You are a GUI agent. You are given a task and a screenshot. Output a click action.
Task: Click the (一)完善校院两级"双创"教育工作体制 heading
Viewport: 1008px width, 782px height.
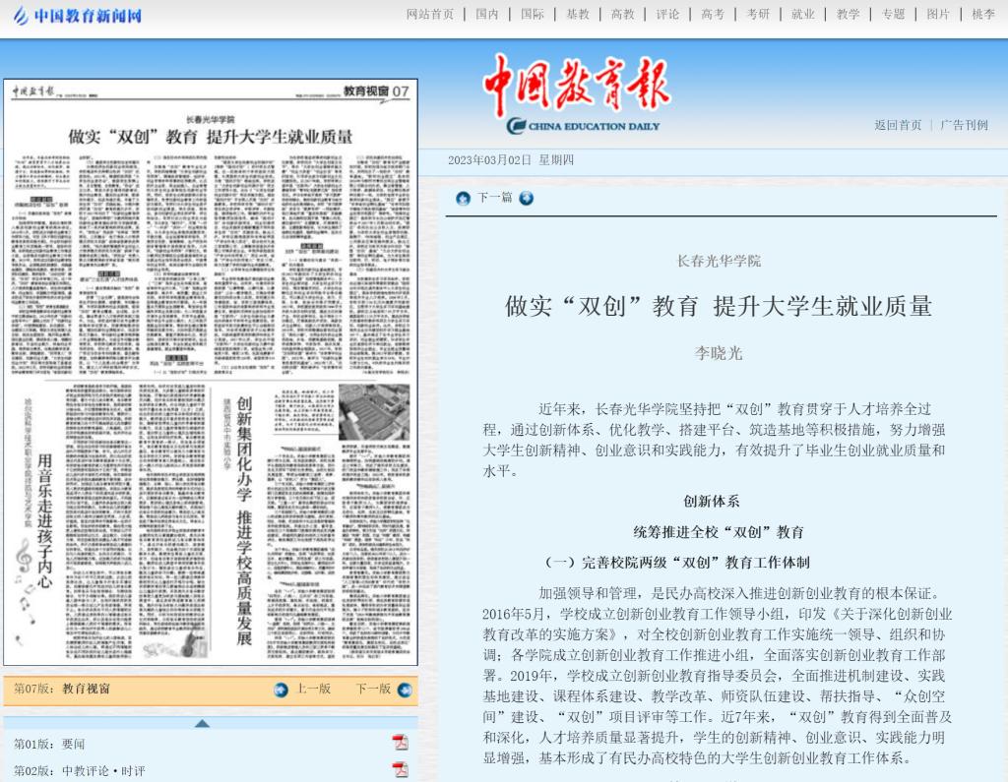tap(677, 563)
